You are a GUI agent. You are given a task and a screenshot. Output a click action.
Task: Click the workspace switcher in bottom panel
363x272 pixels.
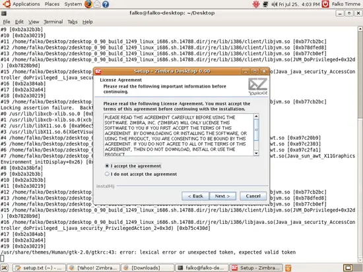click(x=352, y=267)
